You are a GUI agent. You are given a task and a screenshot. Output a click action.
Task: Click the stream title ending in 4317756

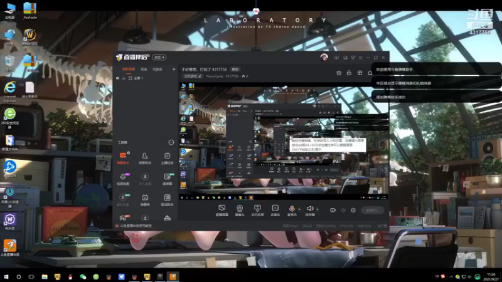205,69
